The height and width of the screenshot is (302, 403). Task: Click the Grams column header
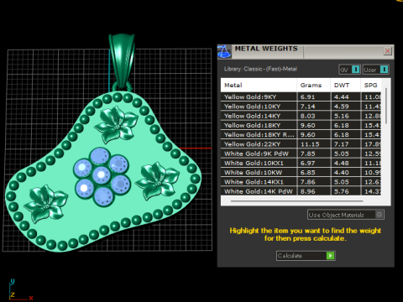pyautogui.click(x=314, y=86)
